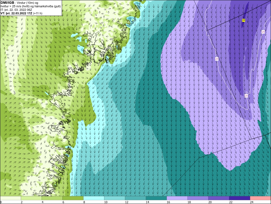
Task: Click the legend scale number 24
Action: point(252,202)
